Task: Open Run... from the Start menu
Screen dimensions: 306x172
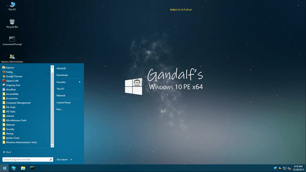Action: coord(59,109)
